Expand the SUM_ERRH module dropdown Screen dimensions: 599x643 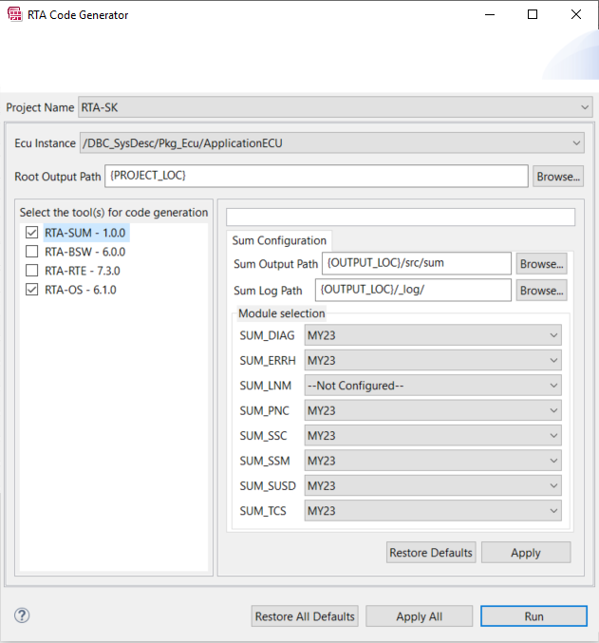pyautogui.click(x=433, y=361)
